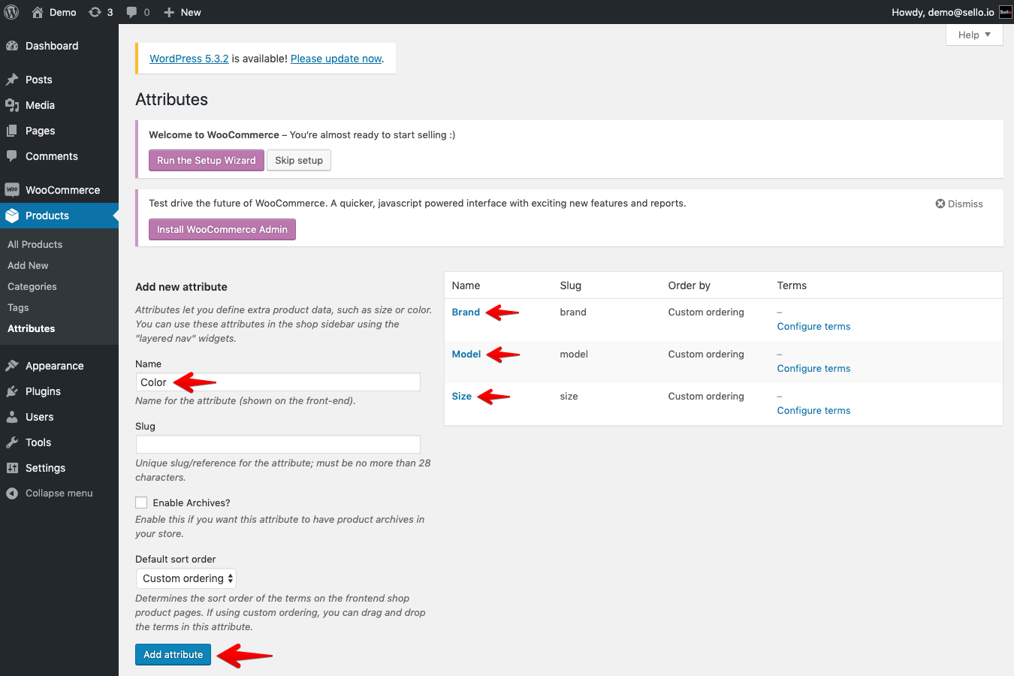Click the Settings sliders icon

tap(12, 468)
